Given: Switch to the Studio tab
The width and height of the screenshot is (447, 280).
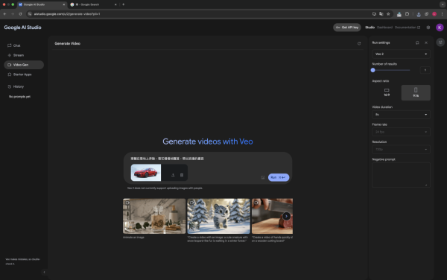Looking at the screenshot, I should (x=370, y=28).
